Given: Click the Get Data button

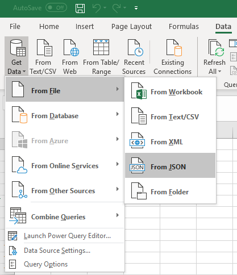Looking at the screenshot, I should coord(16,56).
